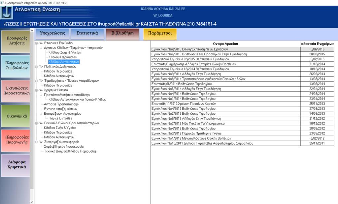
Task: Select Πάγιες Εντολές in the tree
Action: tap(60, 119)
